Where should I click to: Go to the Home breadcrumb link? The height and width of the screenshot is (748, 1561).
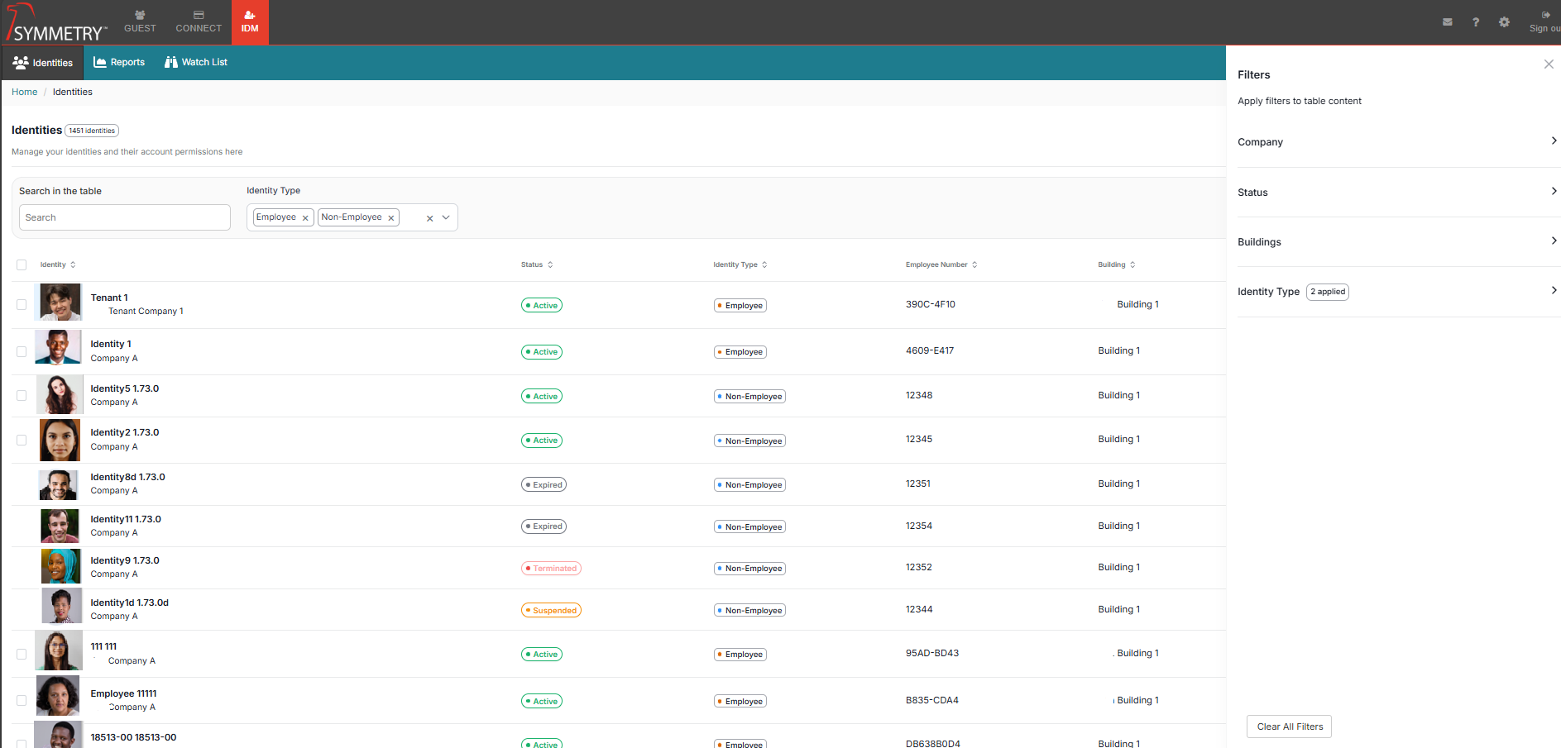[x=24, y=93]
